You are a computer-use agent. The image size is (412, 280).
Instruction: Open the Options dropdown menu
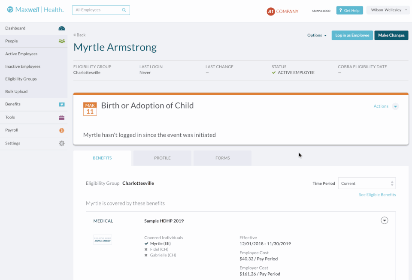coord(317,35)
